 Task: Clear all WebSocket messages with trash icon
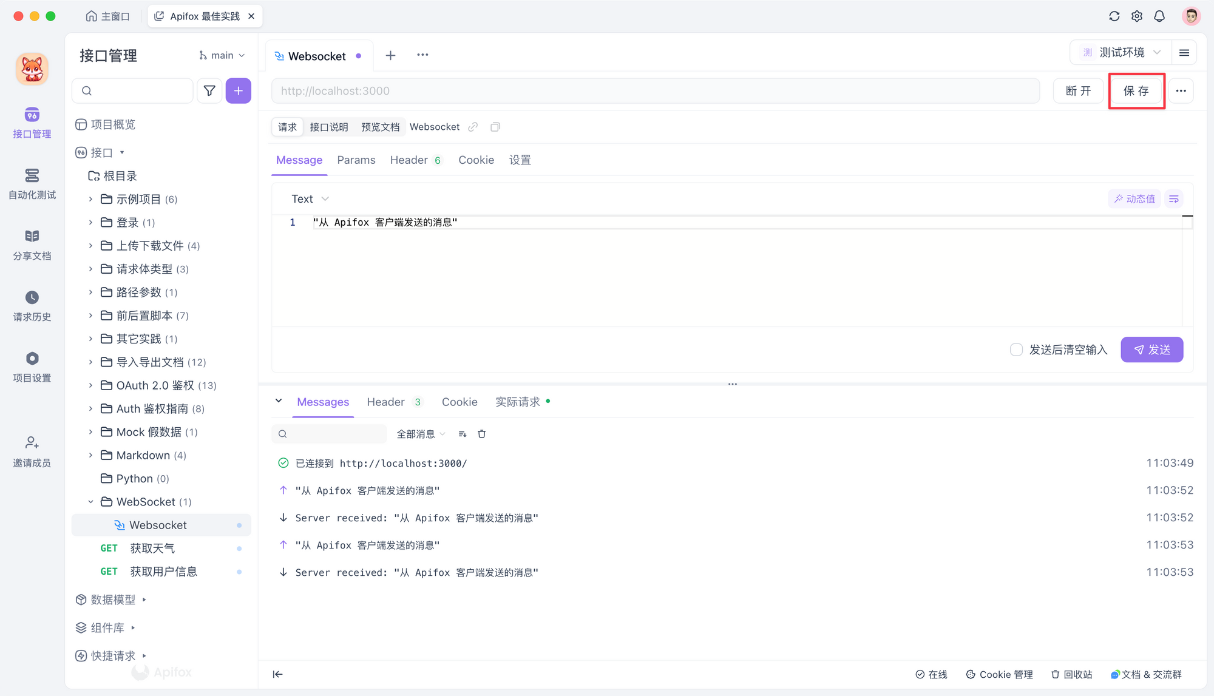click(x=481, y=433)
